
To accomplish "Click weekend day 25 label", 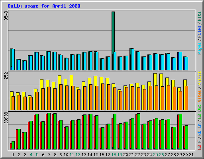I will pos(155,155).
